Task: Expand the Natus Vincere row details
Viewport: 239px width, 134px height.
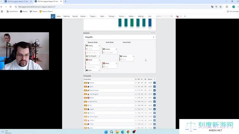Action: coord(154,90)
